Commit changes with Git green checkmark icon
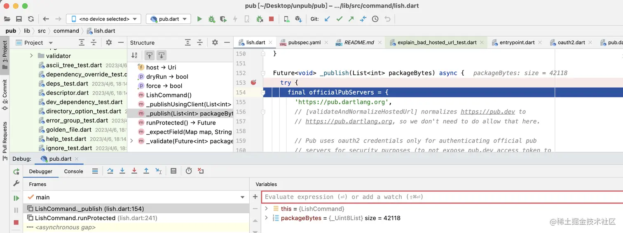The image size is (623, 233). click(x=340, y=19)
